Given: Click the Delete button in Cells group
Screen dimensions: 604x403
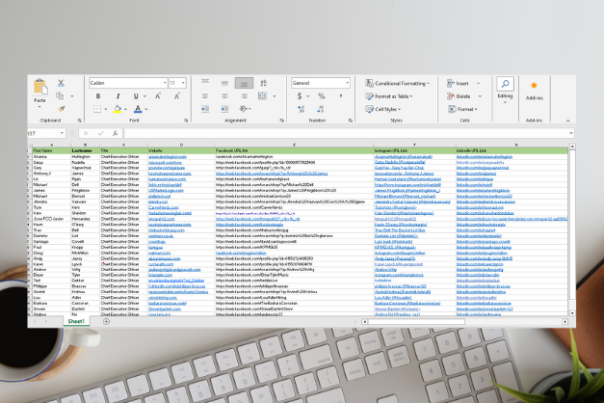Looking at the screenshot, I should click(460, 96).
